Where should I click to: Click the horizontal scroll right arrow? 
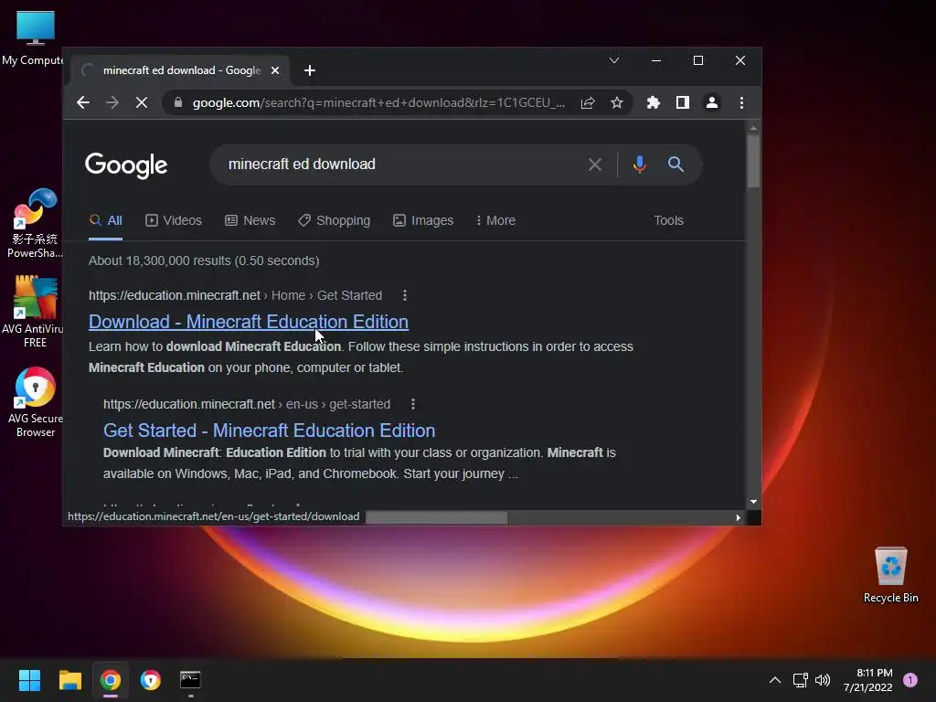click(739, 517)
